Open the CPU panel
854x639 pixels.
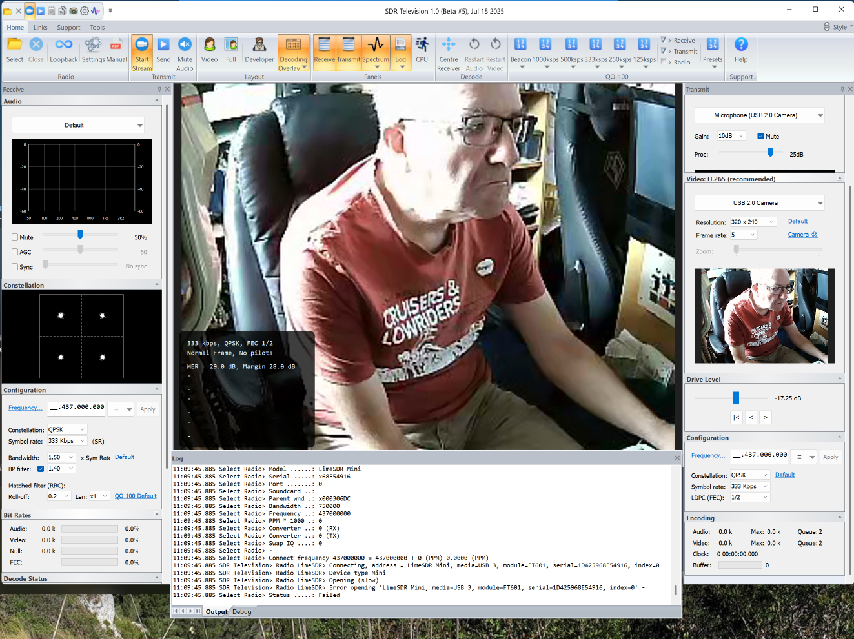tap(422, 50)
